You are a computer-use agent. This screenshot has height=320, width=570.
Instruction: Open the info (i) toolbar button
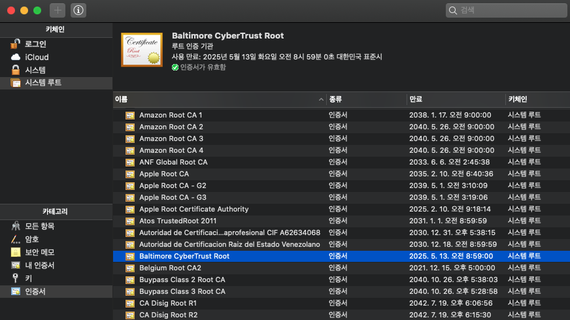(x=78, y=10)
